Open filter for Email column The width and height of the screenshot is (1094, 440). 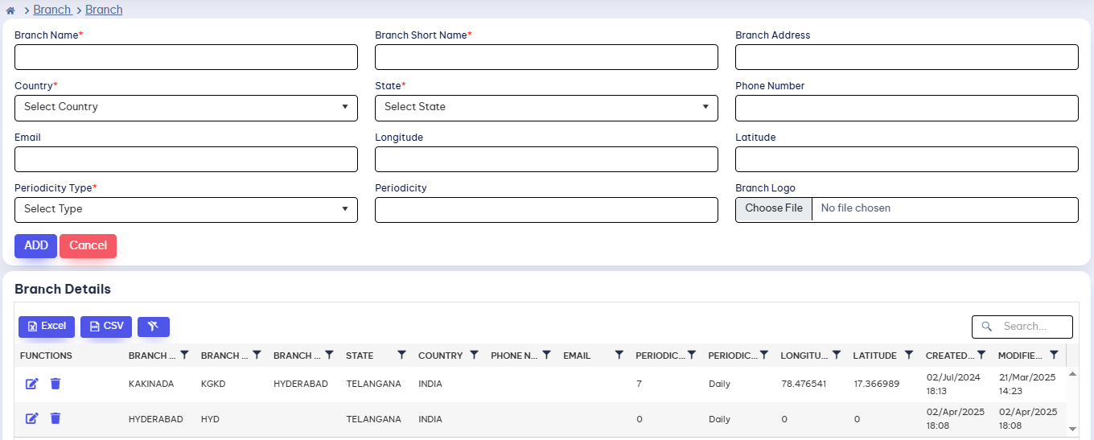(619, 355)
